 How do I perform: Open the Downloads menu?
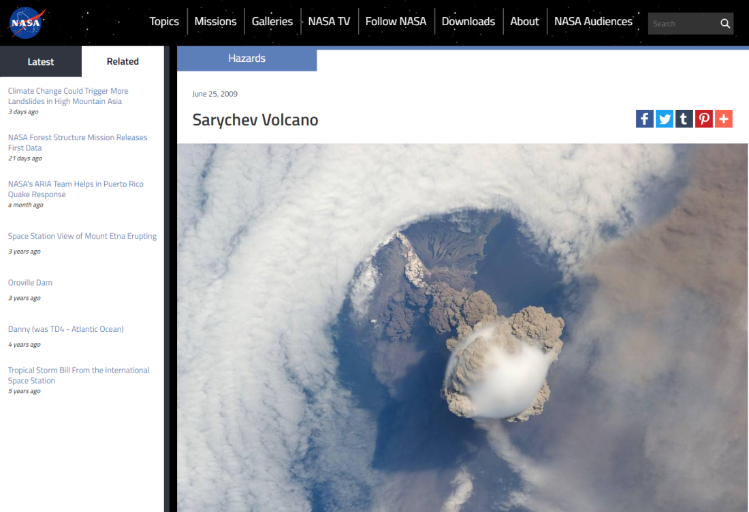(468, 22)
